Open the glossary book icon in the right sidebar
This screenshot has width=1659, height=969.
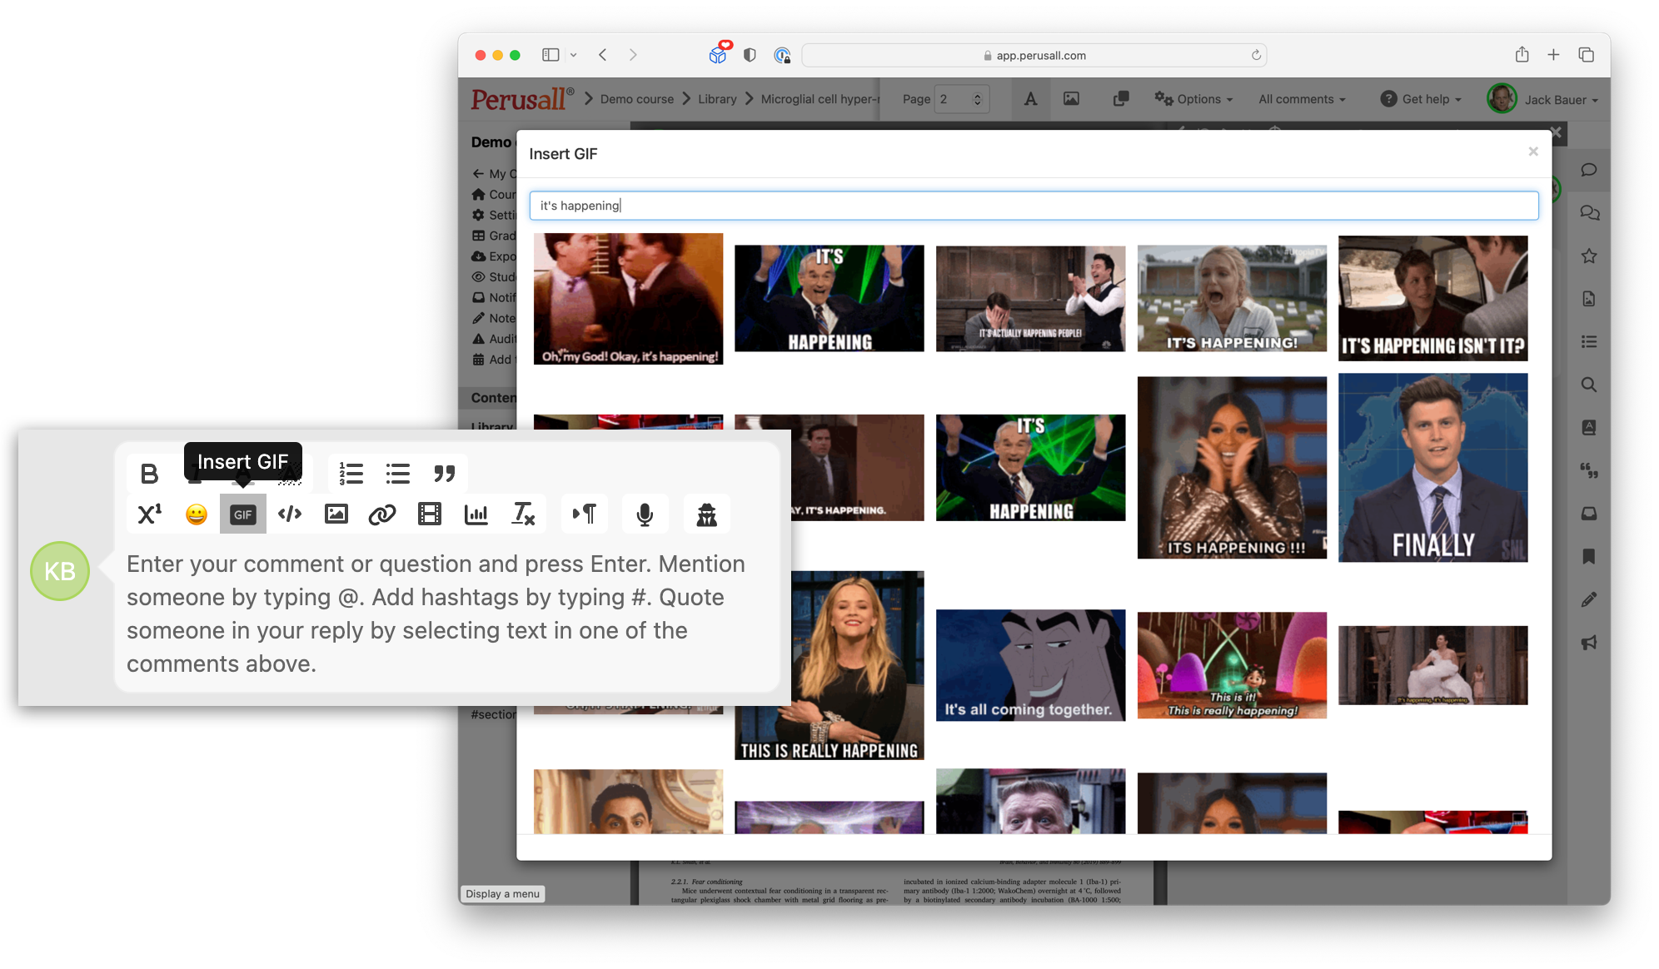coord(1589,427)
